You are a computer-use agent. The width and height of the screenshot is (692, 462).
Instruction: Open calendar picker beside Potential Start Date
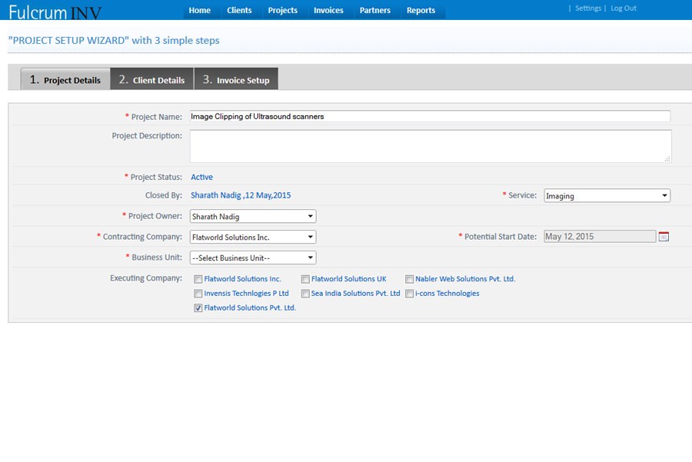[x=664, y=237]
